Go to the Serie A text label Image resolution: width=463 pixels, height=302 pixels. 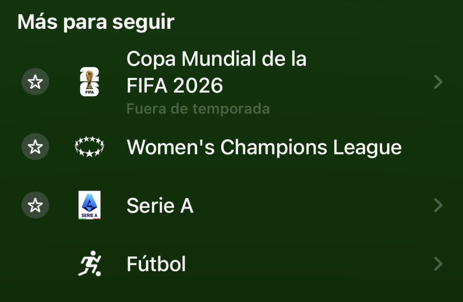(x=160, y=206)
